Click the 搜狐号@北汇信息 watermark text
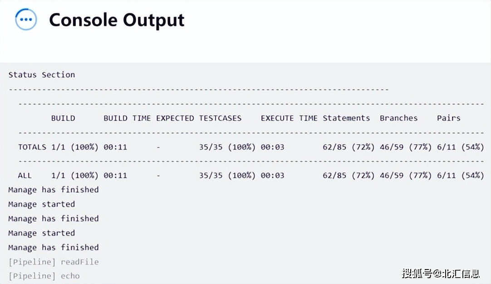This screenshot has height=284, width=491. (x=441, y=274)
